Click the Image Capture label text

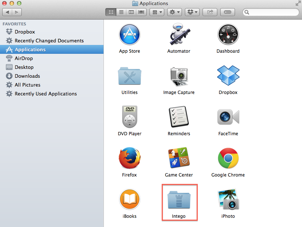coord(179,92)
